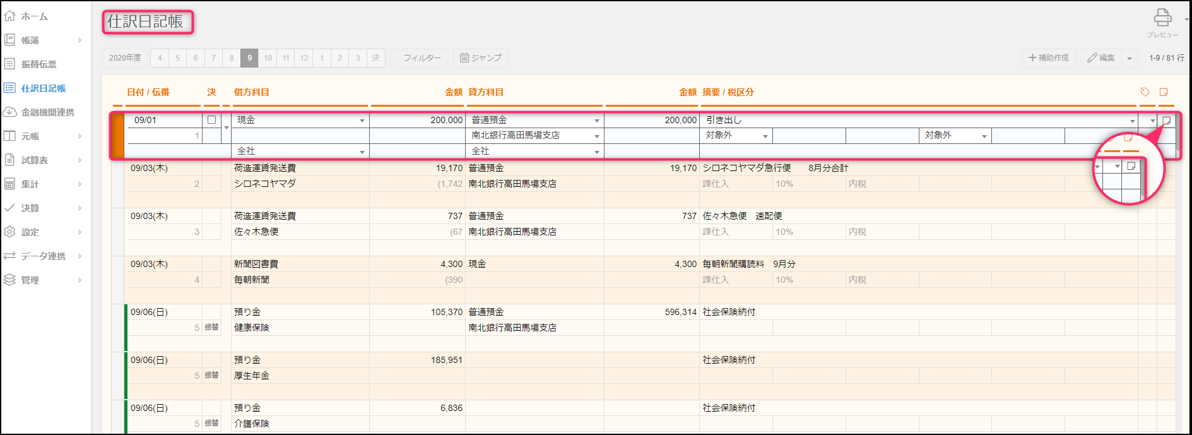Click the 金融機関連携 cloud icon
Image resolution: width=1192 pixels, height=435 pixels.
coord(9,112)
